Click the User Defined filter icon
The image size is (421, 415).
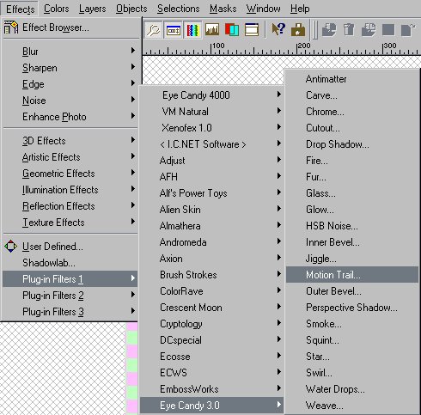11,247
